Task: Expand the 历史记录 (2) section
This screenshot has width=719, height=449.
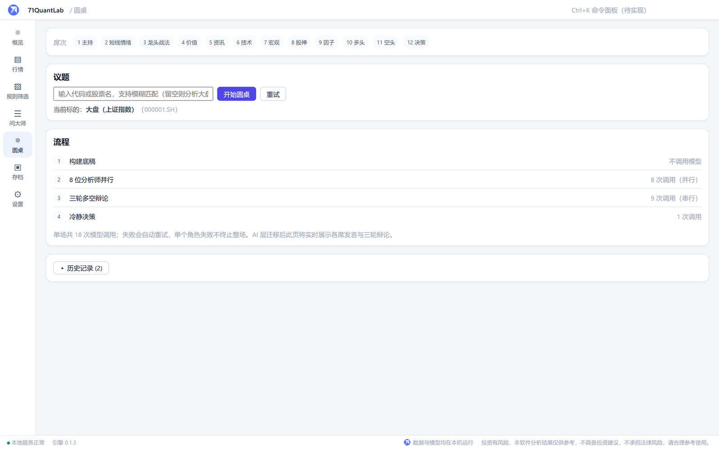Action: (81, 268)
